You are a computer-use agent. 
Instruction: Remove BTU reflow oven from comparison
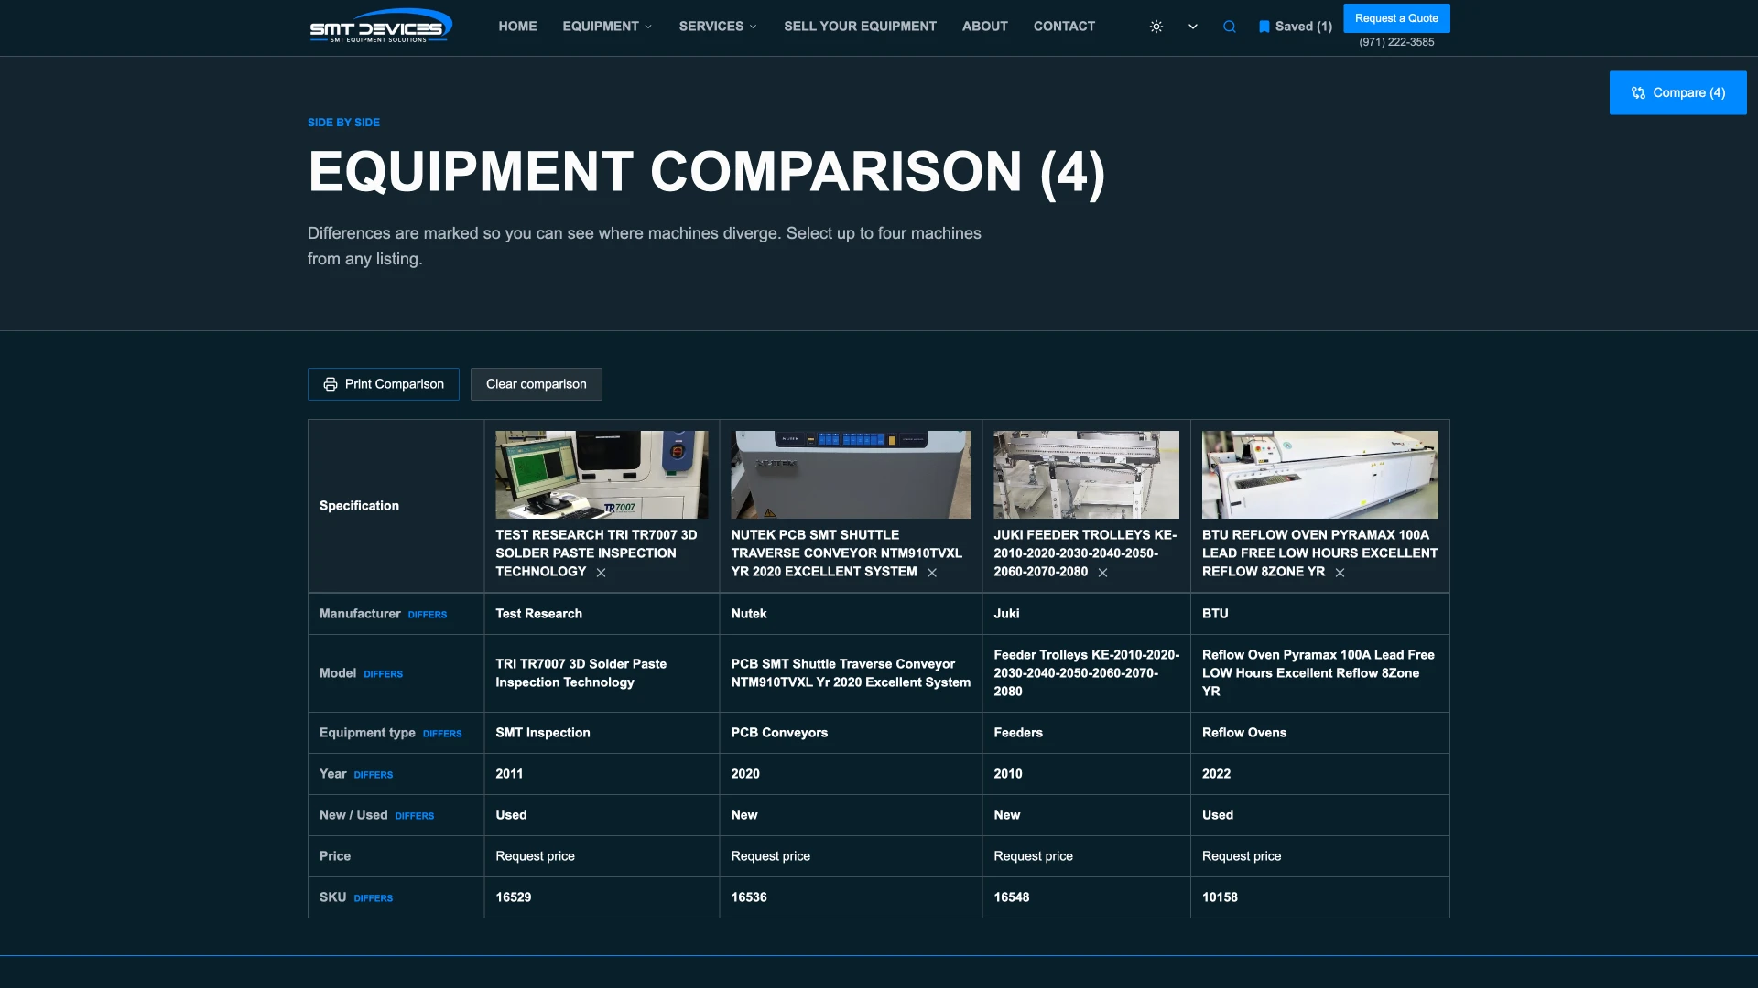pyautogui.click(x=1340, y=573)
